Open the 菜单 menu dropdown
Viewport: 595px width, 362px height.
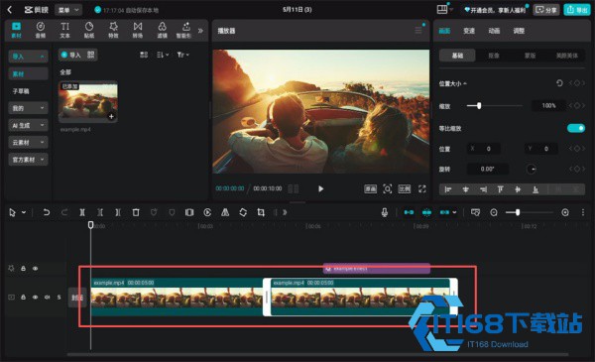point(68,10)
